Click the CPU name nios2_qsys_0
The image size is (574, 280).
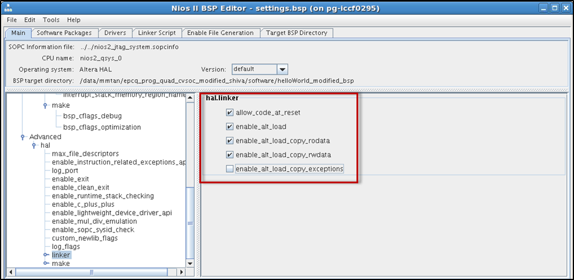101,58
